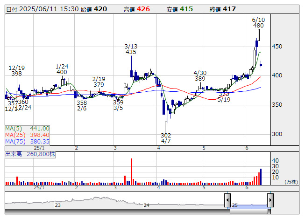This screenshot has height=219, width=305.
Task: Click the 高値 426 high value
Action: pos(137,9)
